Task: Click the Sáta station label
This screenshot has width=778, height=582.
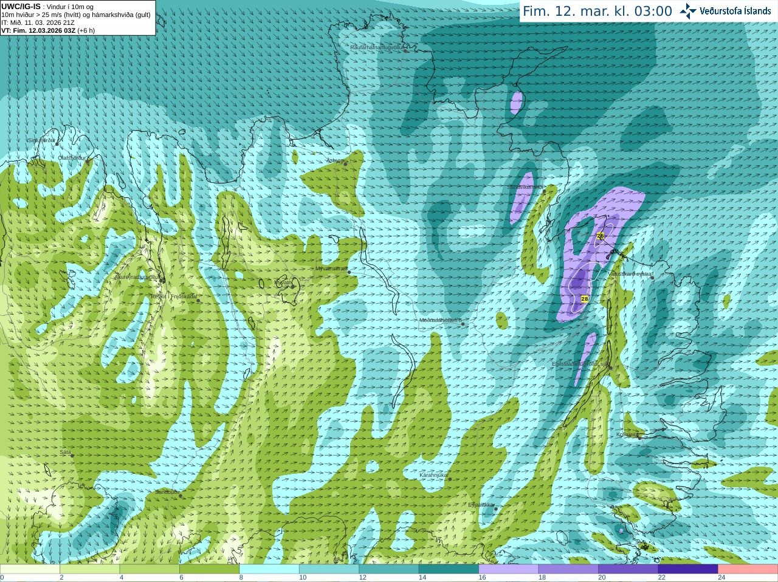Action: click(65, 452)
